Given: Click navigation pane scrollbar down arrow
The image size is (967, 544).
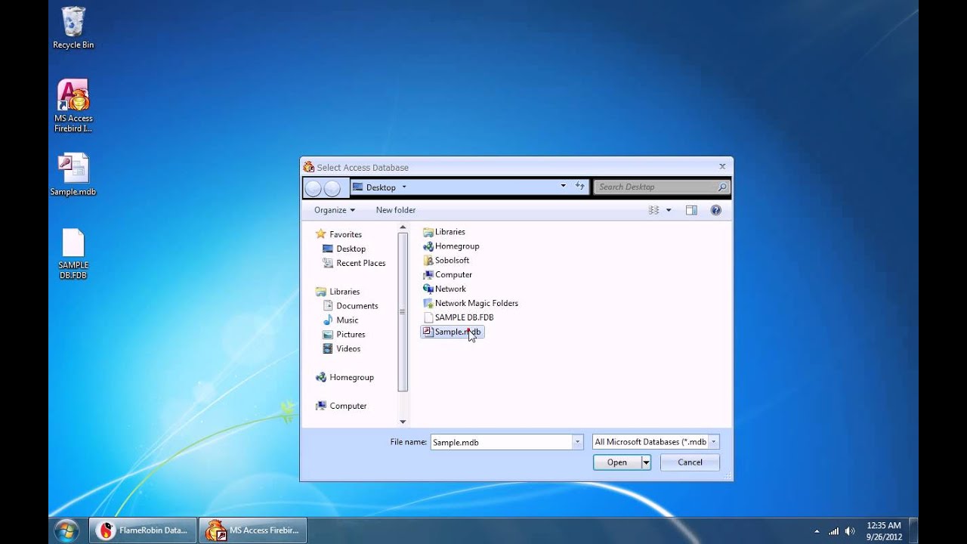Looking at the screenshot, I should point(403,422).
